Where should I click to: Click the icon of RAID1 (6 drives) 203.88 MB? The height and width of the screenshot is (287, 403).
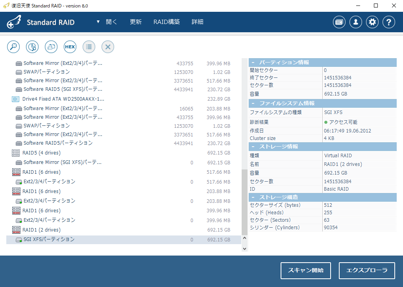point(16,191)
